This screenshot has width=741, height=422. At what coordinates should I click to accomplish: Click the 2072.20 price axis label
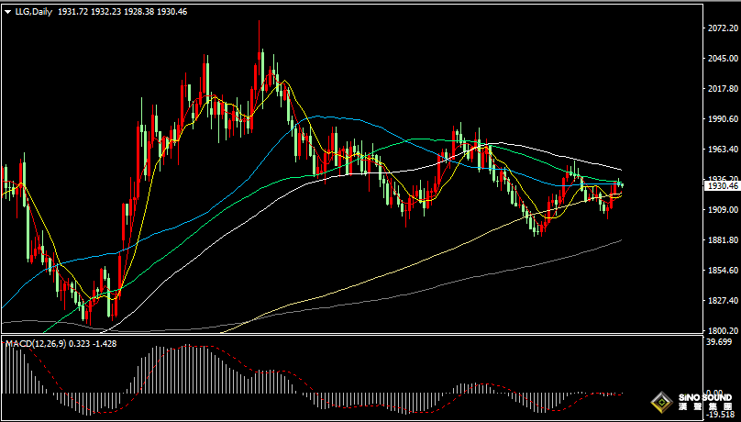pos(723,28)
